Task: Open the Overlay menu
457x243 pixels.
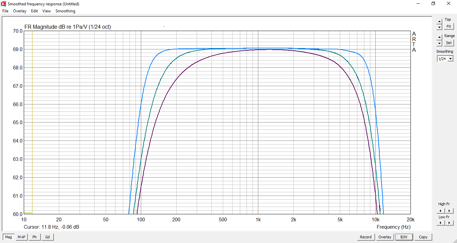Action: [x=20, y=11]
